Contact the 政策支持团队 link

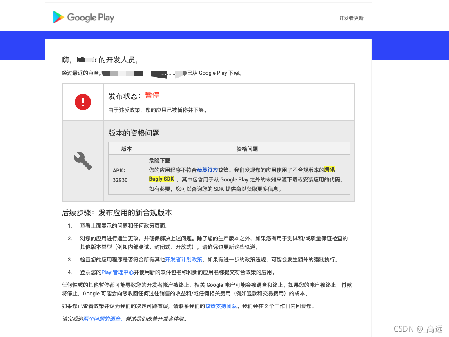(x=221, y=306)
